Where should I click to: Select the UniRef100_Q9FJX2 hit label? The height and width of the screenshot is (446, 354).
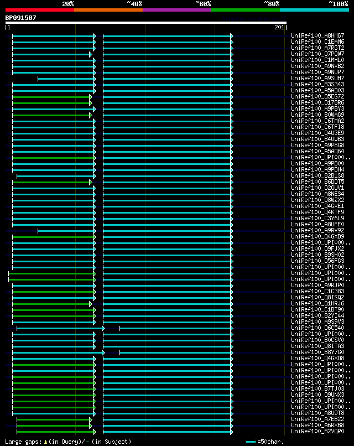pos(317,248)
